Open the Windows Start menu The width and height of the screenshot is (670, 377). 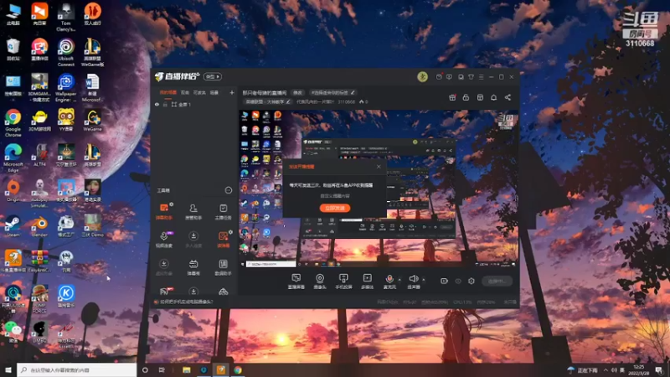click(8, 369)
